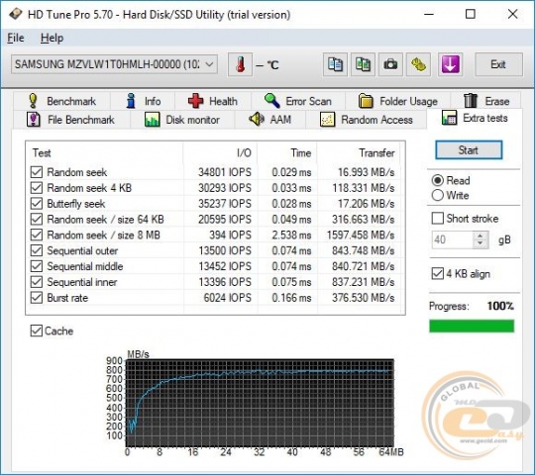The image size is (535, 475).
Task: Uncheck the Butterfly seek checkbox
Action: point(37,204)
